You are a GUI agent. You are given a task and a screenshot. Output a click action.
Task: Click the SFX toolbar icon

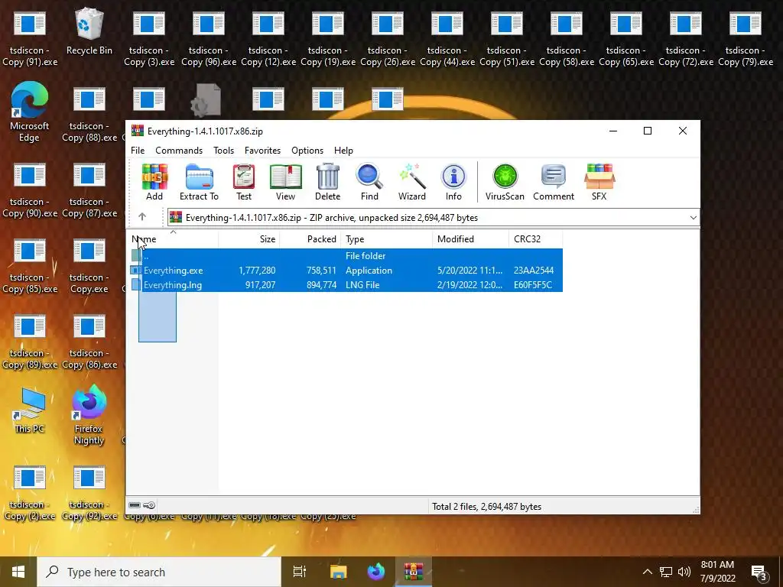point(599,182)
